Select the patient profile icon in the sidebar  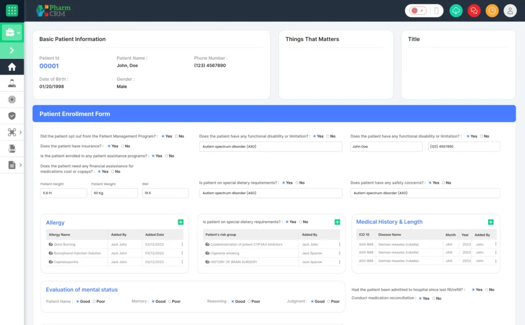point(12,83)
